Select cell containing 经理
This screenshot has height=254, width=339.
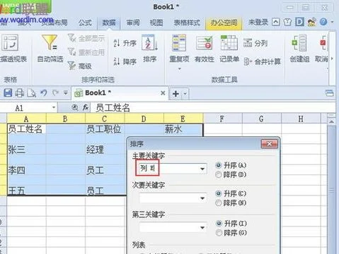(105, 150)
